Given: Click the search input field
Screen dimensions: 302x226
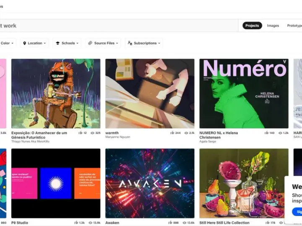Looking at the screenshot, I should pyautogui.click(x=119, y=26).
